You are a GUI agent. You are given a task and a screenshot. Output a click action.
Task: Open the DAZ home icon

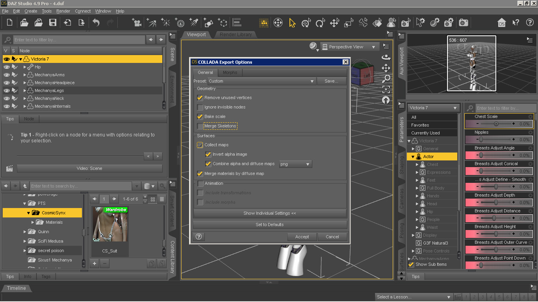click(x=501, y=23)
